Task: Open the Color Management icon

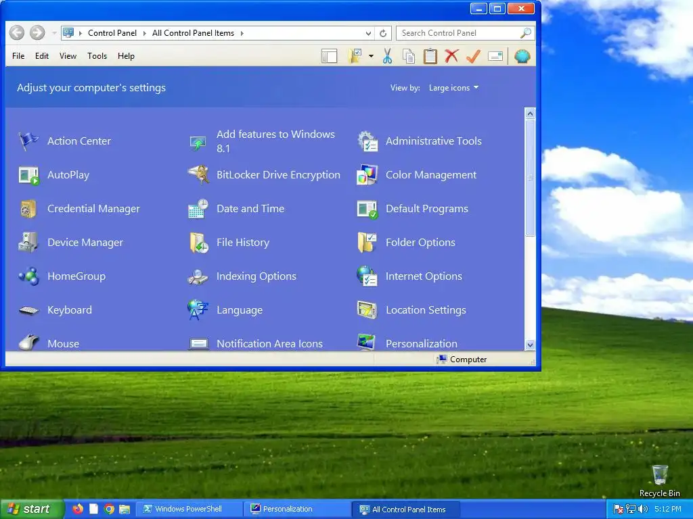Action: [367, 175]
